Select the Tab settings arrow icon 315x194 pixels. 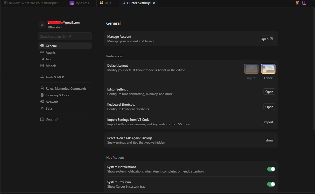point(42,59)
